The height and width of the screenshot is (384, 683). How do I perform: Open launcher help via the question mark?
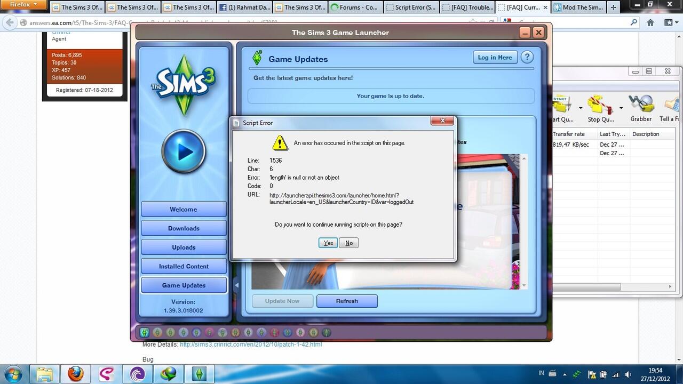[527, 58]
